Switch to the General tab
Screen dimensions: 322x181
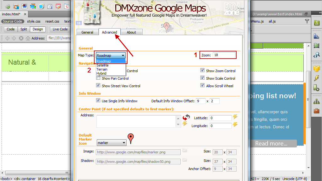[x=87, y=32]
